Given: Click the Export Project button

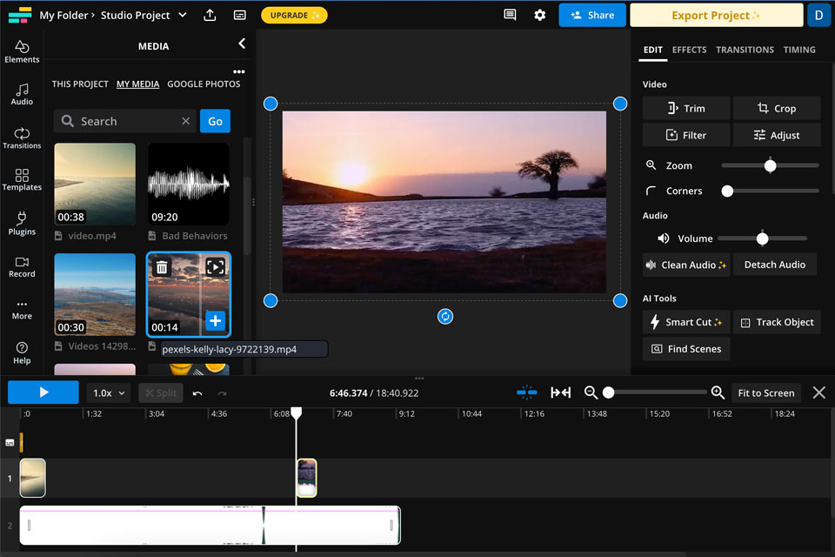Looking at the screenshot, I should pos(716,15).
